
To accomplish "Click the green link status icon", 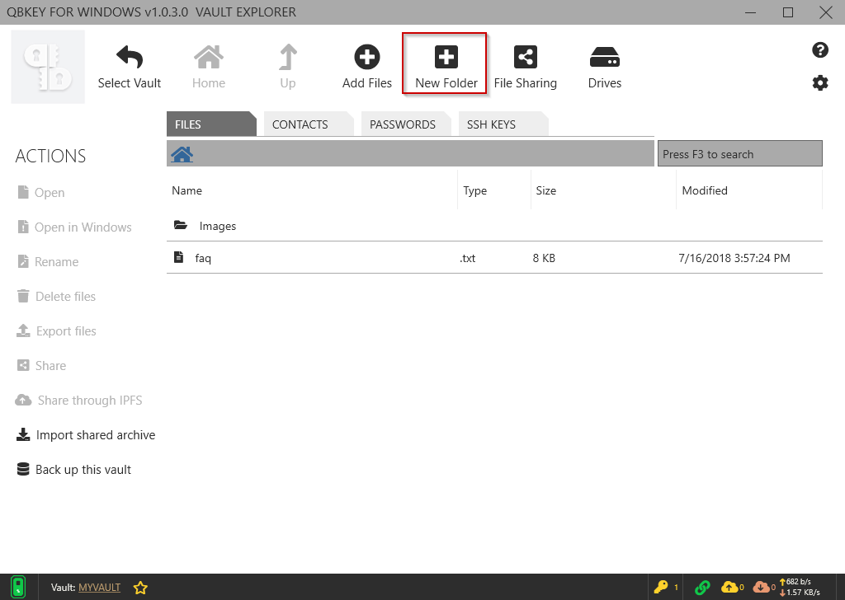I will 702,587.
